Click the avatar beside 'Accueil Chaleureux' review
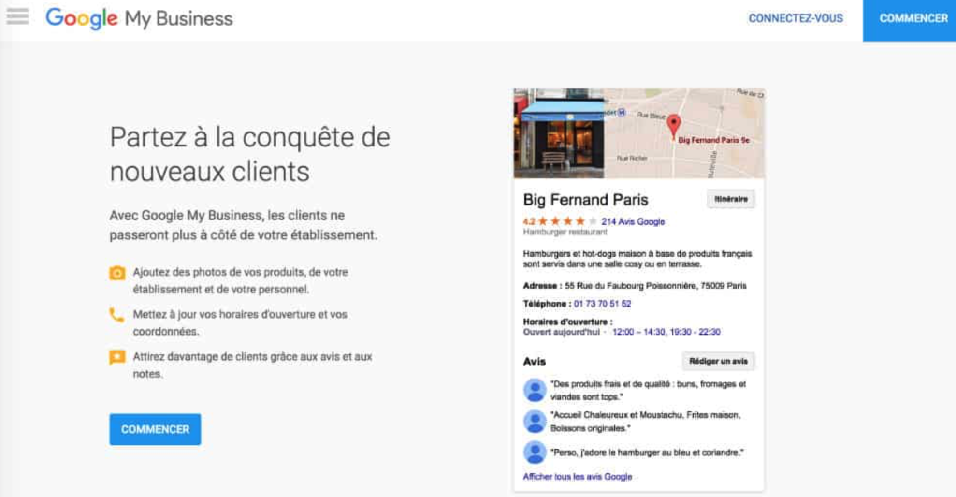The image size is (956, 497). pyautogui.click(x=535, y=422)
